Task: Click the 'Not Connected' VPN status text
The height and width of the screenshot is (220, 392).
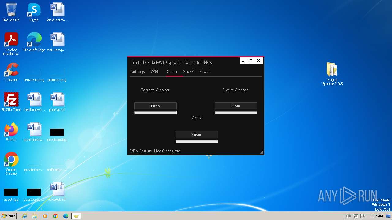Action: point(168,151)
